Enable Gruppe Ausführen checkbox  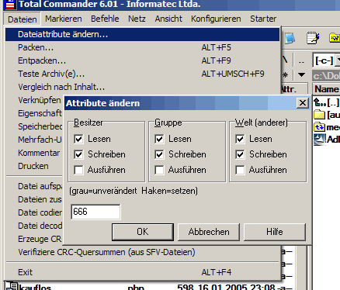pyautogui.click(x=159, y=170)
